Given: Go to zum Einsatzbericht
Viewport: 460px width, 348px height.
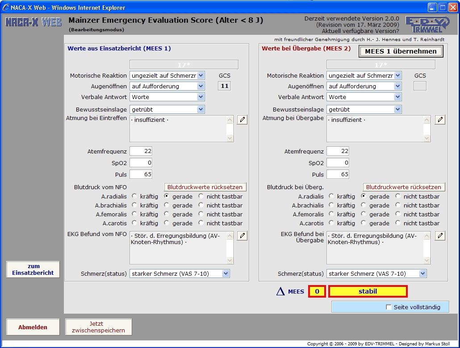Looking at the screenshot, I should coord(33,269).
